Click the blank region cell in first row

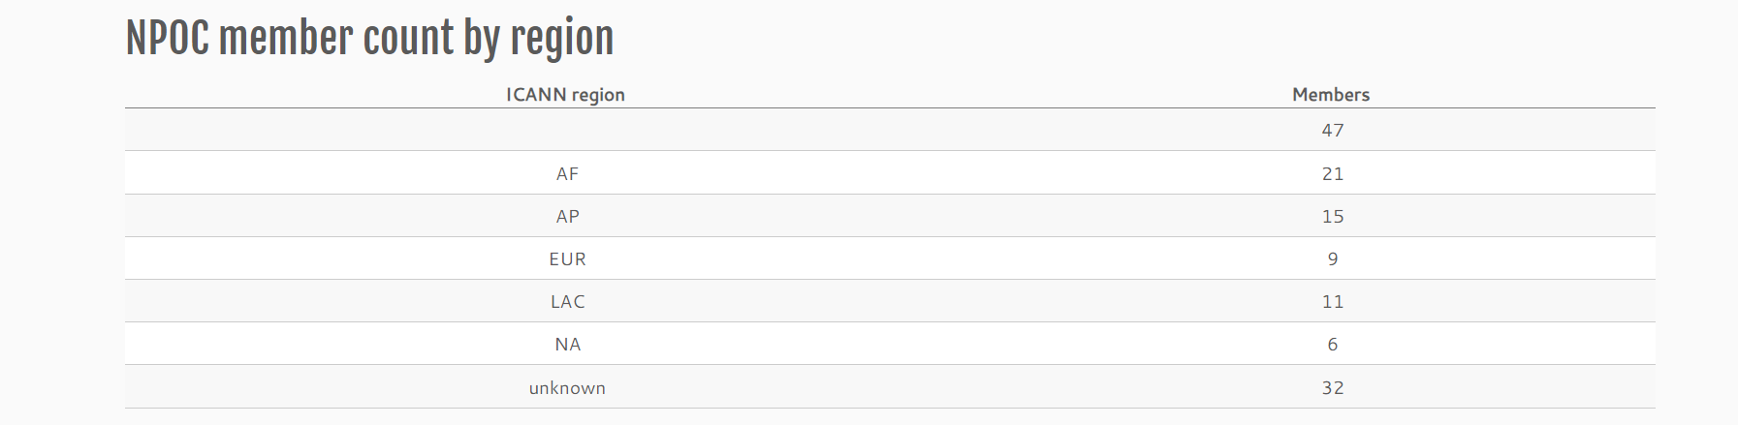(x=566, y=130)
